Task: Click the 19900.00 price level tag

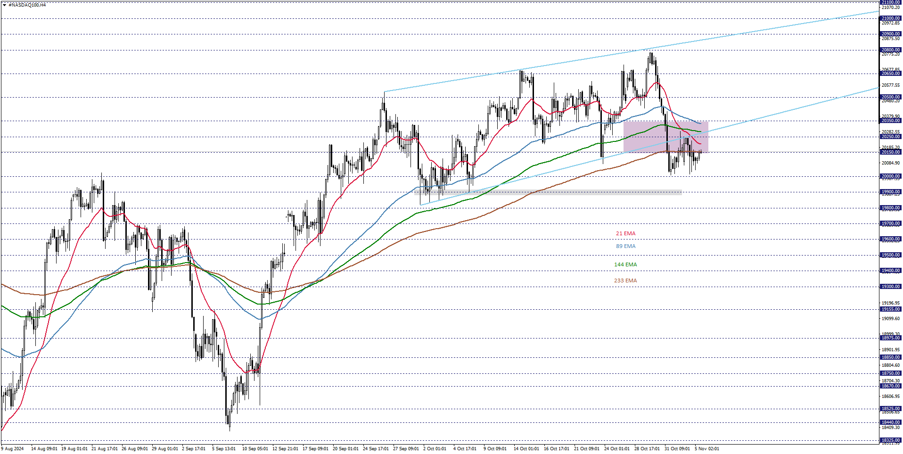Action: point(890,192)
